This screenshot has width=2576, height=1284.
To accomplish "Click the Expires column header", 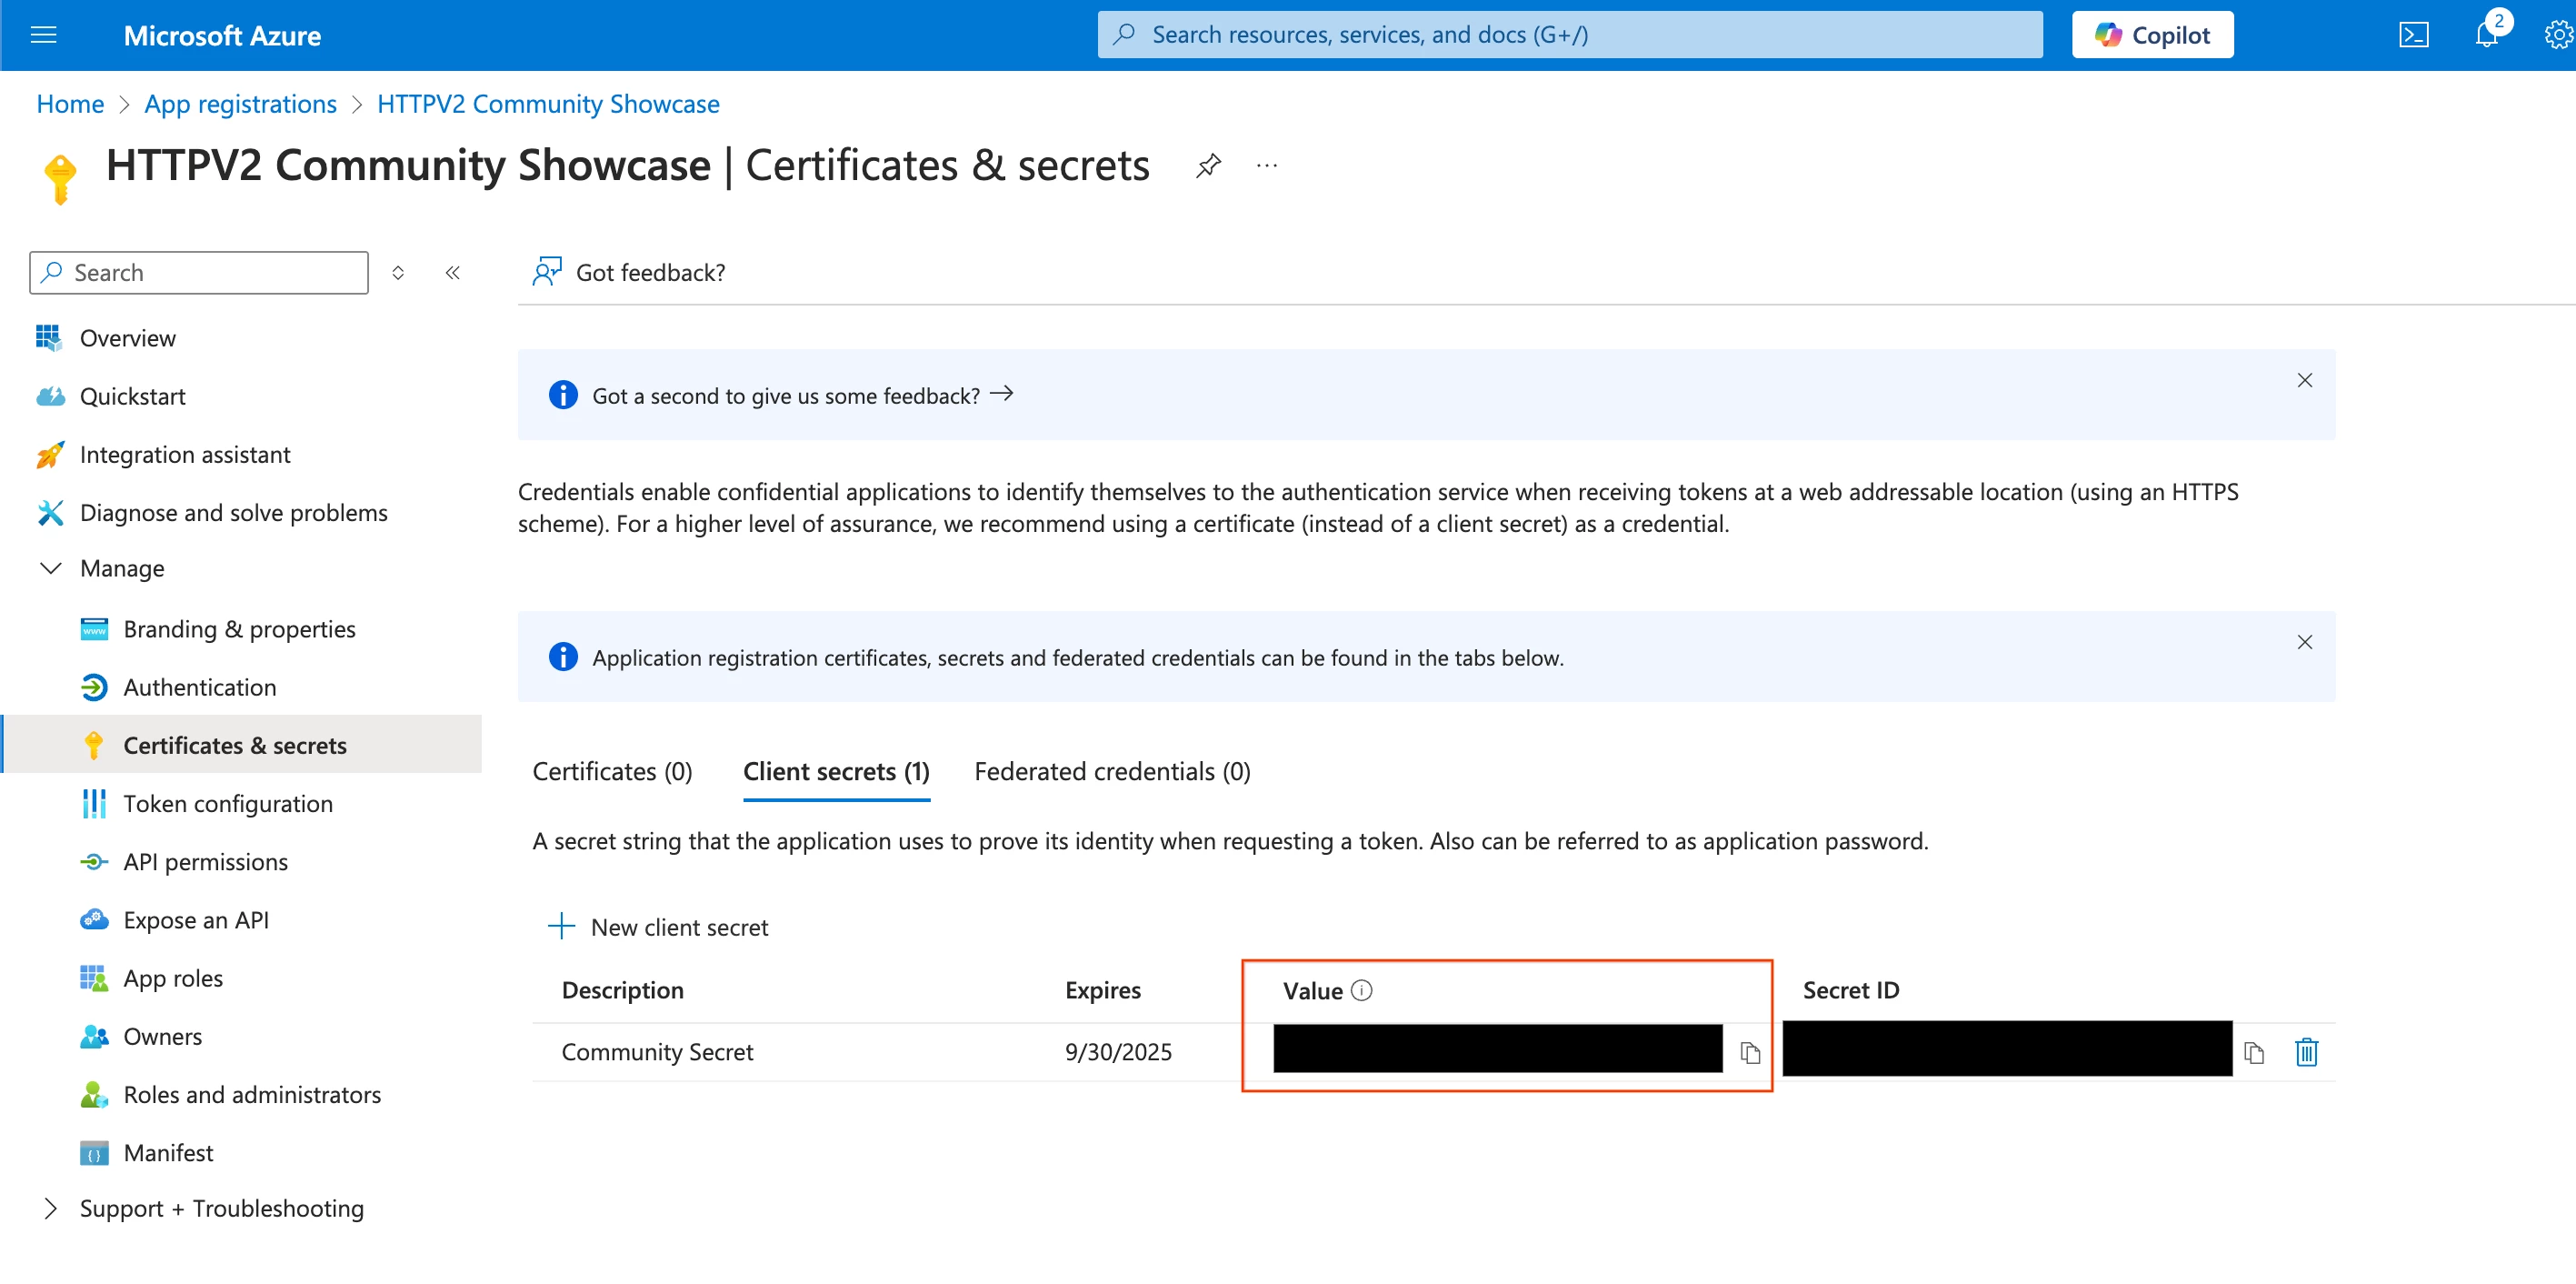I will click(1102, 989).
